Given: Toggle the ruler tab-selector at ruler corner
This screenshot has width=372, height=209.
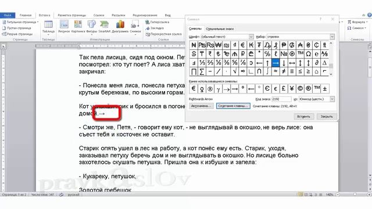Looking at the screenshot, I should pyautogui.click(x=3, y=46).
